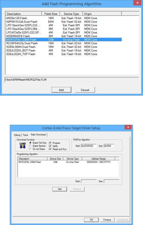Select LPC18xx/43xx S25FL032 4M row
The height and width of the screenshot is (225, 143).
[64, 25]
